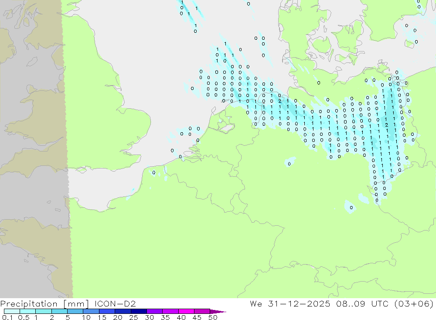Click the '0.5' legend scale label
The image size is (436, 320).
click(24, 317)
